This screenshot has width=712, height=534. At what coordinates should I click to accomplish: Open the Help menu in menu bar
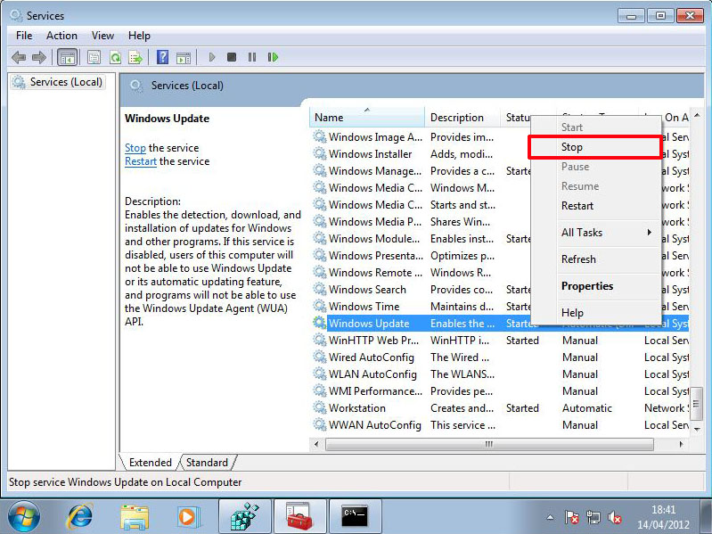point(139,36)
